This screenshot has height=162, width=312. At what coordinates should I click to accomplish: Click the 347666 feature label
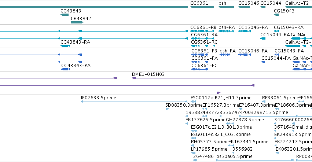pos(283,120)
